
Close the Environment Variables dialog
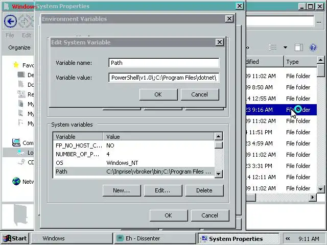coord(229,19)
